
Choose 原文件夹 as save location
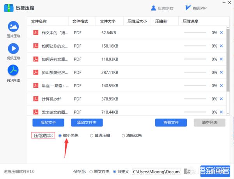click(x=91, y=172)
